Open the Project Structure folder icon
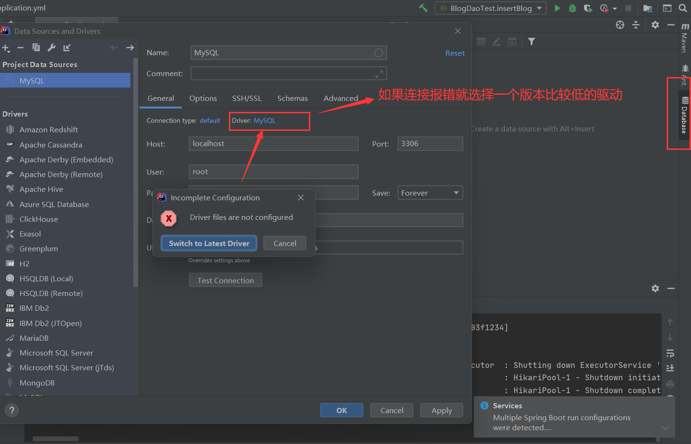 pyautogui.click(x=648, y=8)
